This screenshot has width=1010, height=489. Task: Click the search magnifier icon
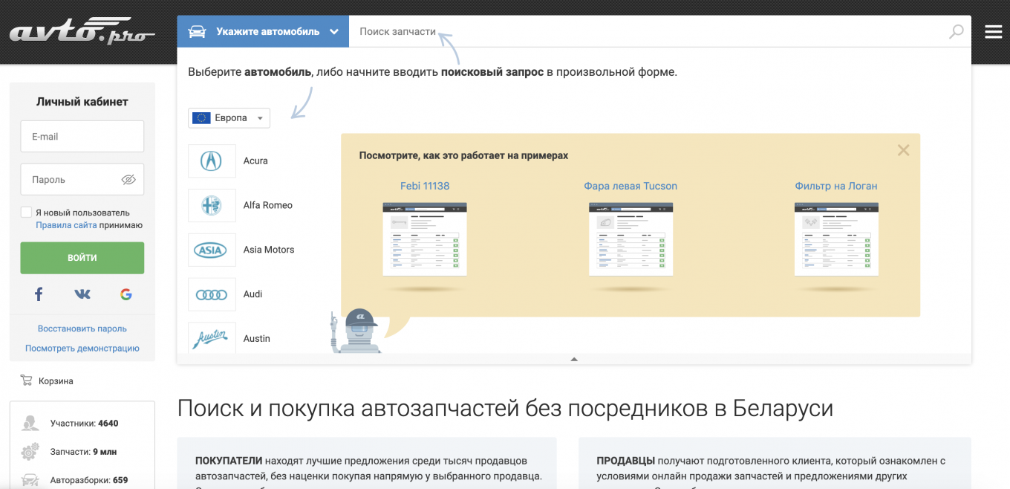pos(955,31)
